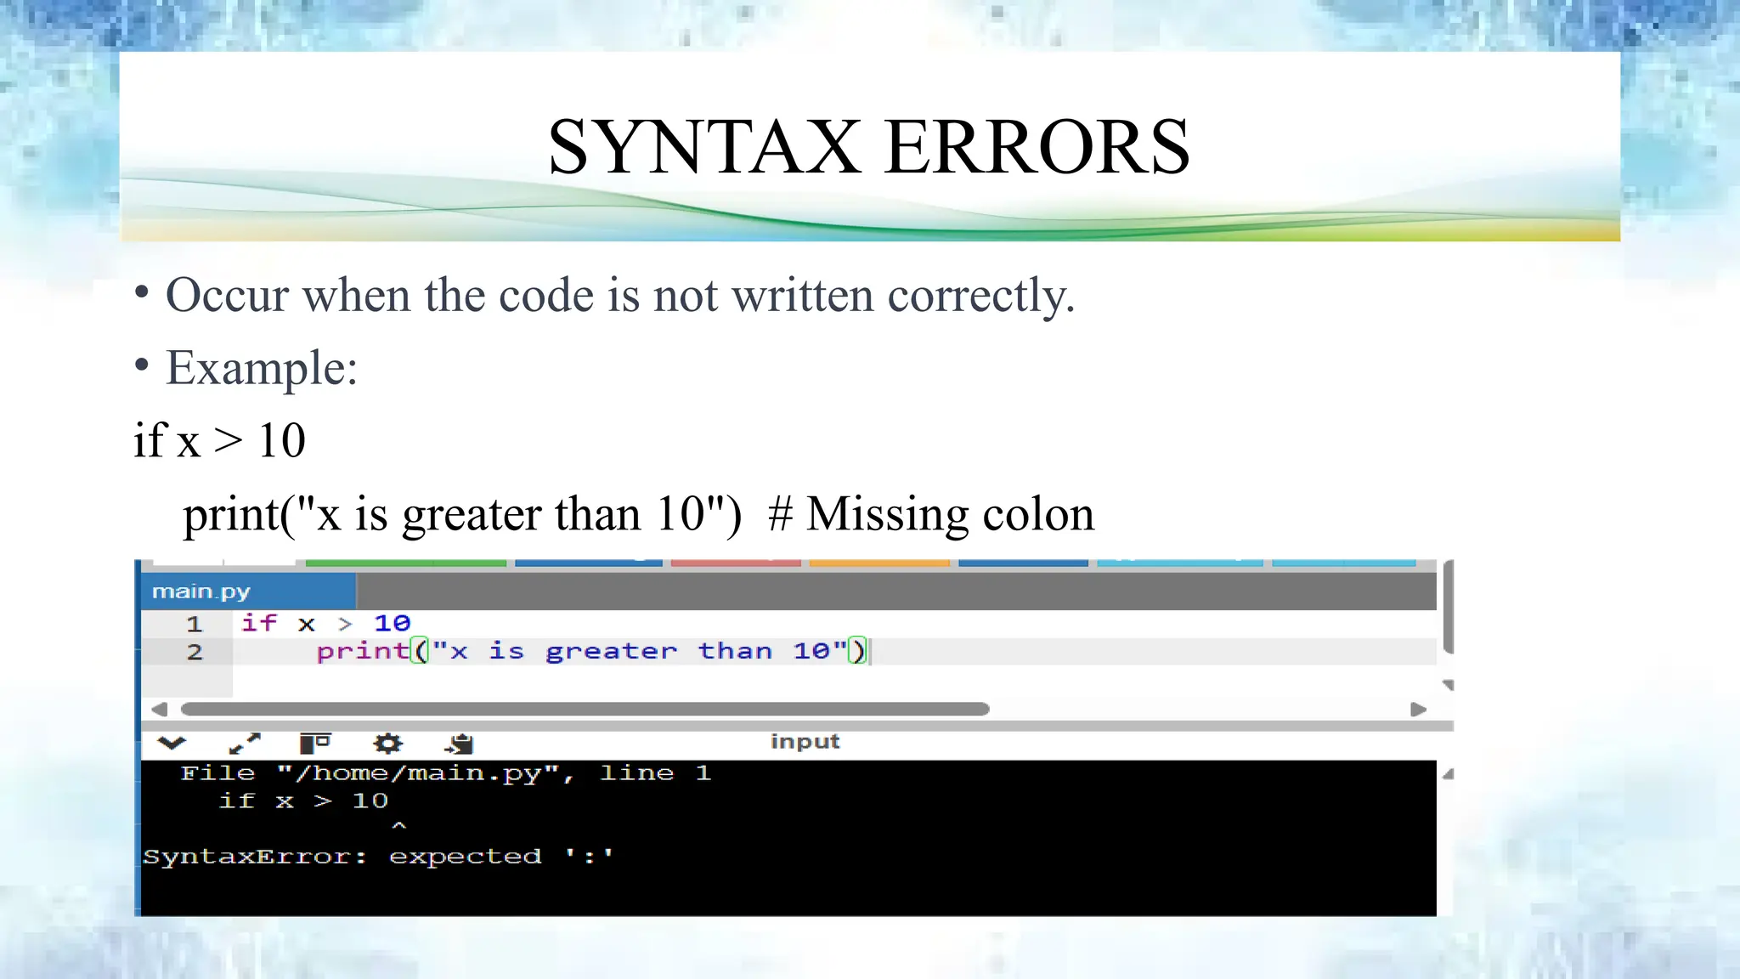The width and height of the screenshot is (1740, 979).
Task: Click line number 2 in the gutter
Action: click(195, 652)
